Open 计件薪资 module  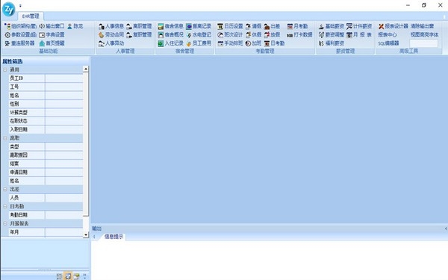point(359,26)
